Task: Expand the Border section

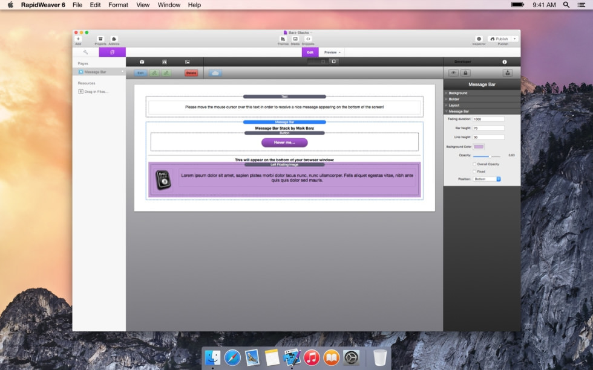Action: click(x=482, y=99)
